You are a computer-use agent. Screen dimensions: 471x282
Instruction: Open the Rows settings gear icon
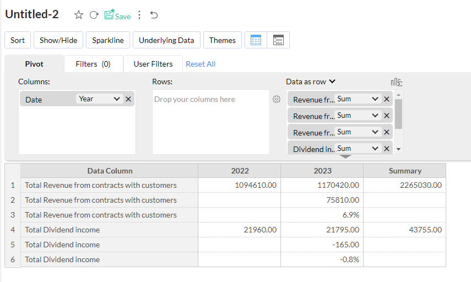pos(277,99)
